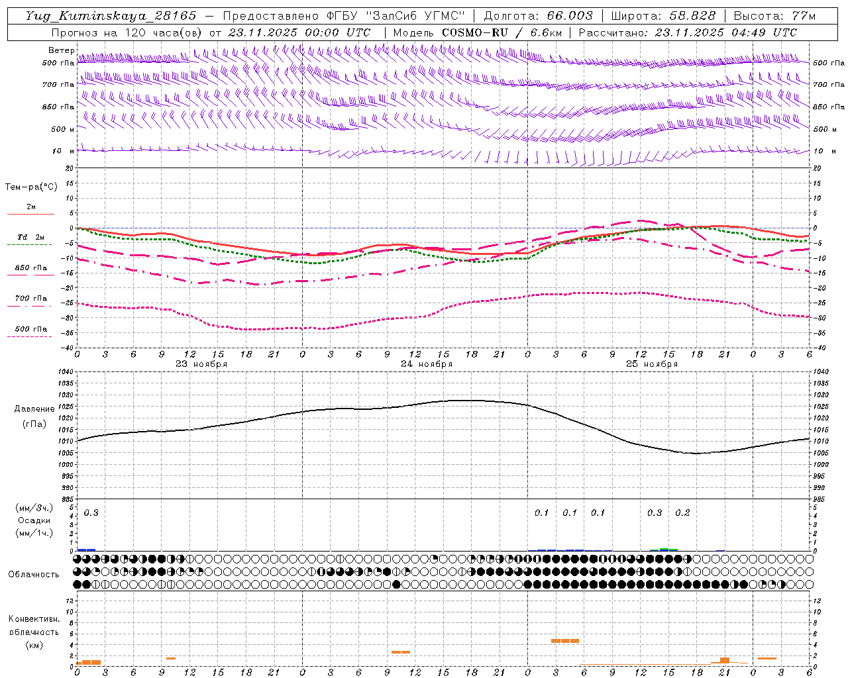Click the precipitation value '0.2' on 25 ноября
Image resolution: width=848 pixels, height=678 pixels.
682,513
